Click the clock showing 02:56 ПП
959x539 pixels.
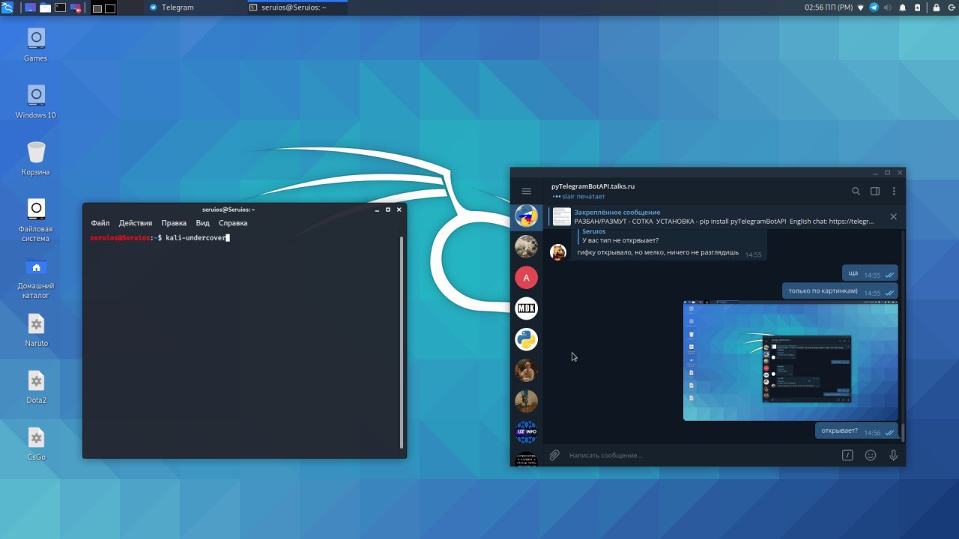[829, 7]
